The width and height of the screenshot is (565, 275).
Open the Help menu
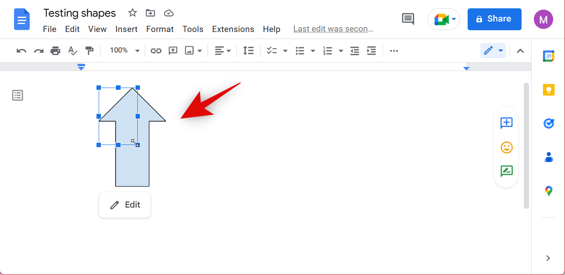pyautogui.click(x=272, y=29)
